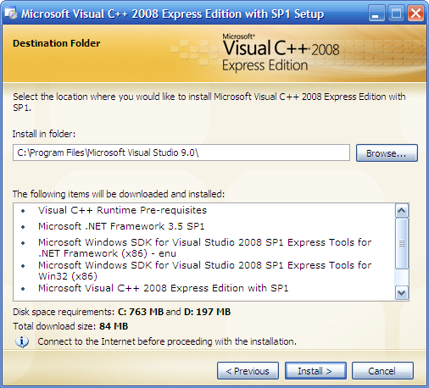Click the Browse... button
Screen dimensions: 429x388
(387, 153)
